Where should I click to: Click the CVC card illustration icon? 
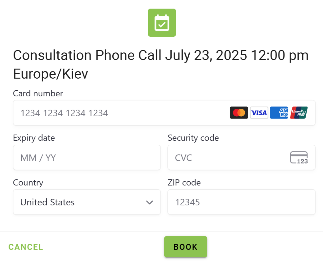(299, 157)
